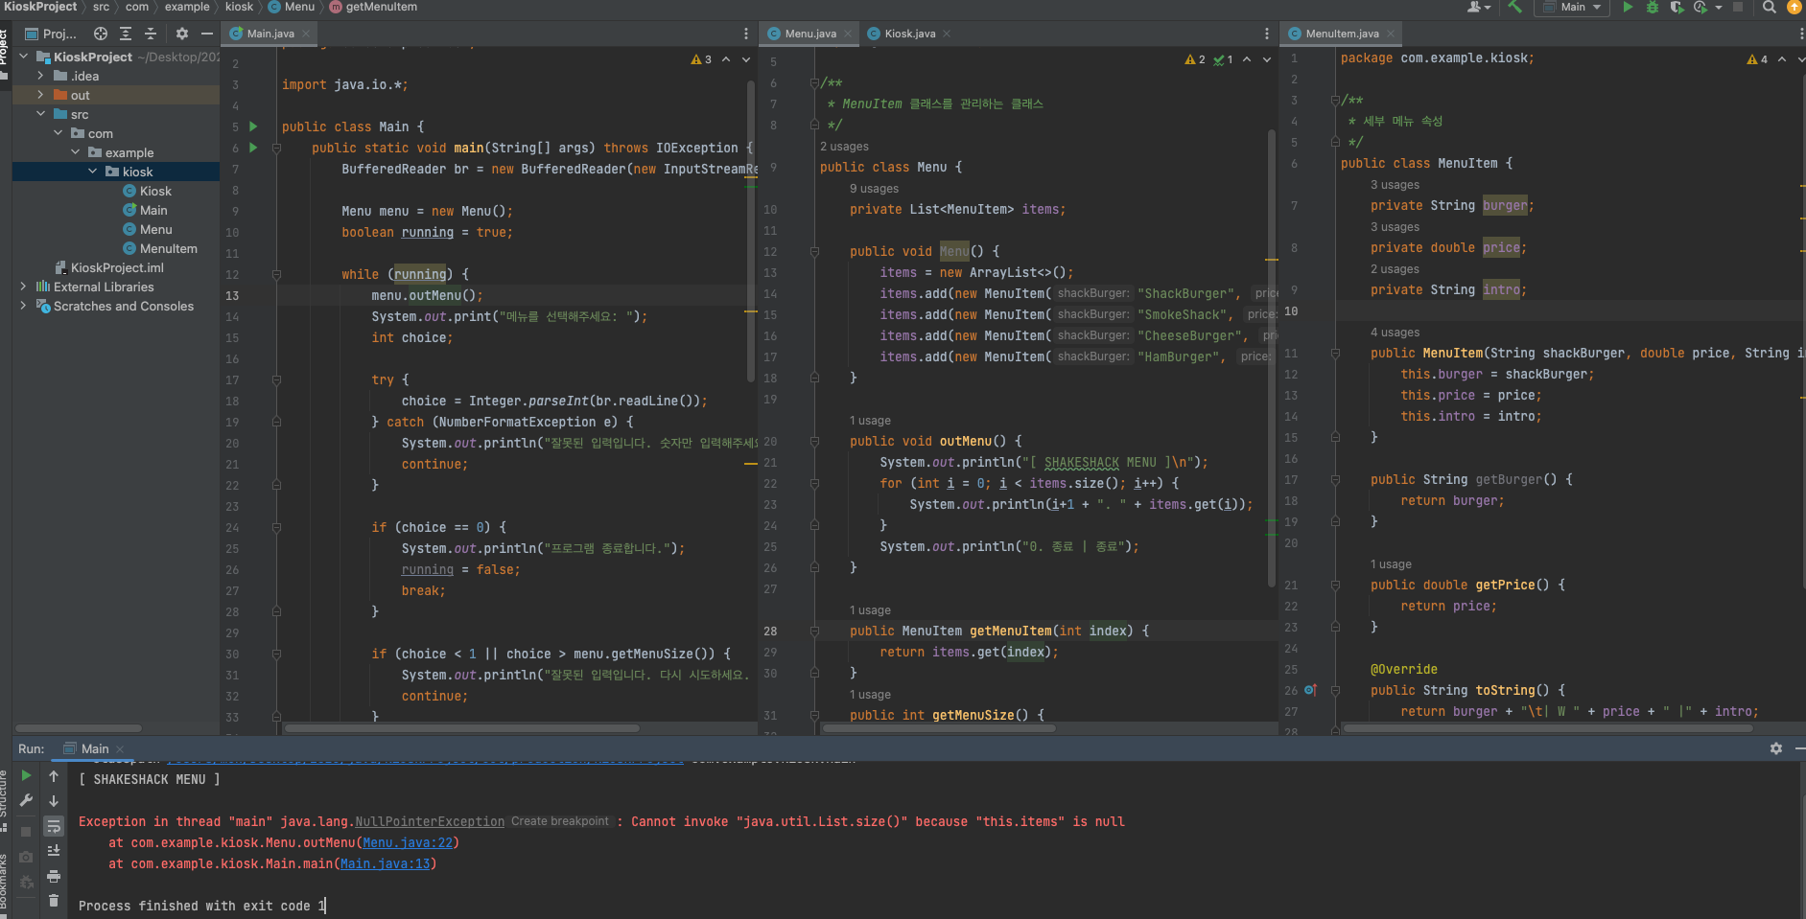Expand External Libraries node
The image size is (1806, 919).
[23, 287]
